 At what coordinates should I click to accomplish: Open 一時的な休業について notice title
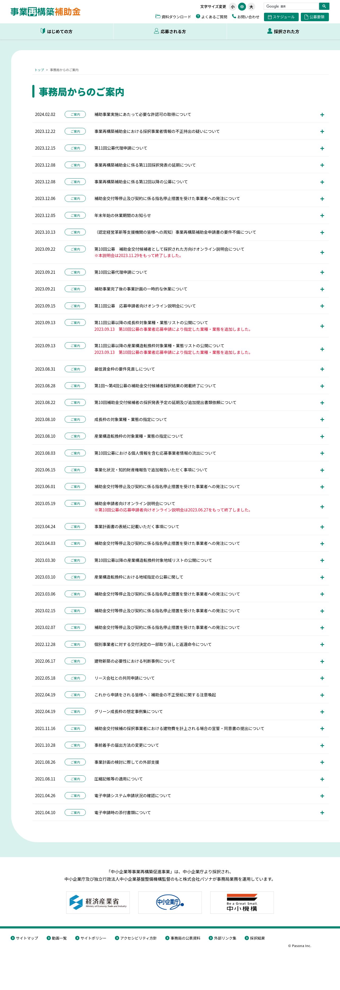tap(141, 289)
